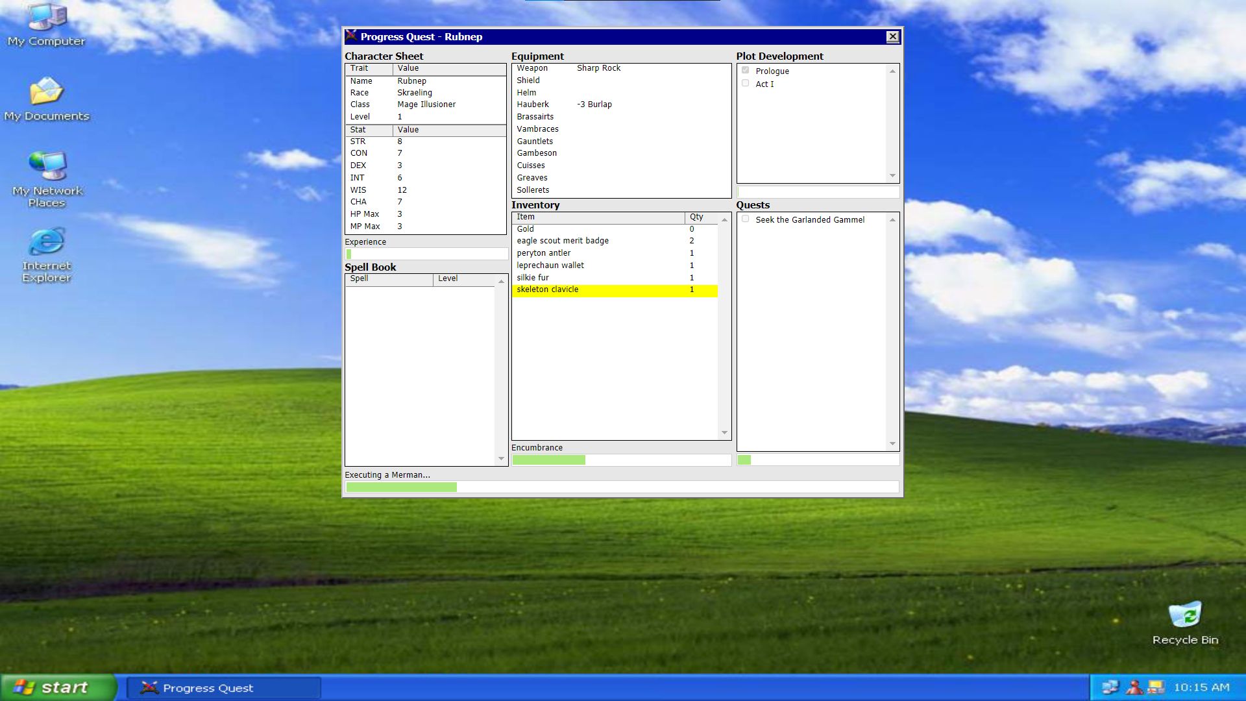Open My Computer desktop icon
Image resolution: width=1246 pixels, height=701 pixels.
coord(46,25)
